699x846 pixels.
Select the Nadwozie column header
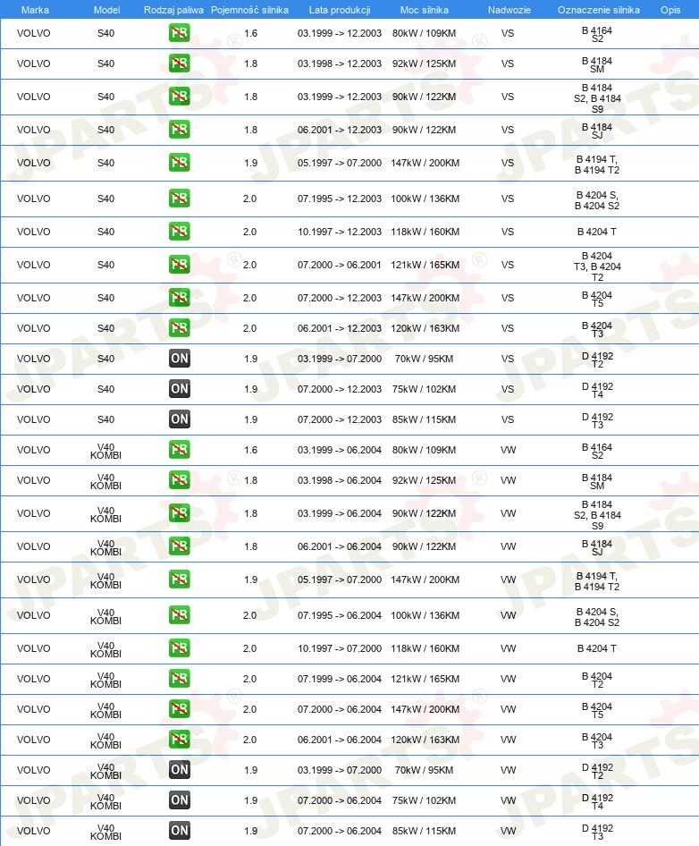pyautogui.click(x=510, y=10)
